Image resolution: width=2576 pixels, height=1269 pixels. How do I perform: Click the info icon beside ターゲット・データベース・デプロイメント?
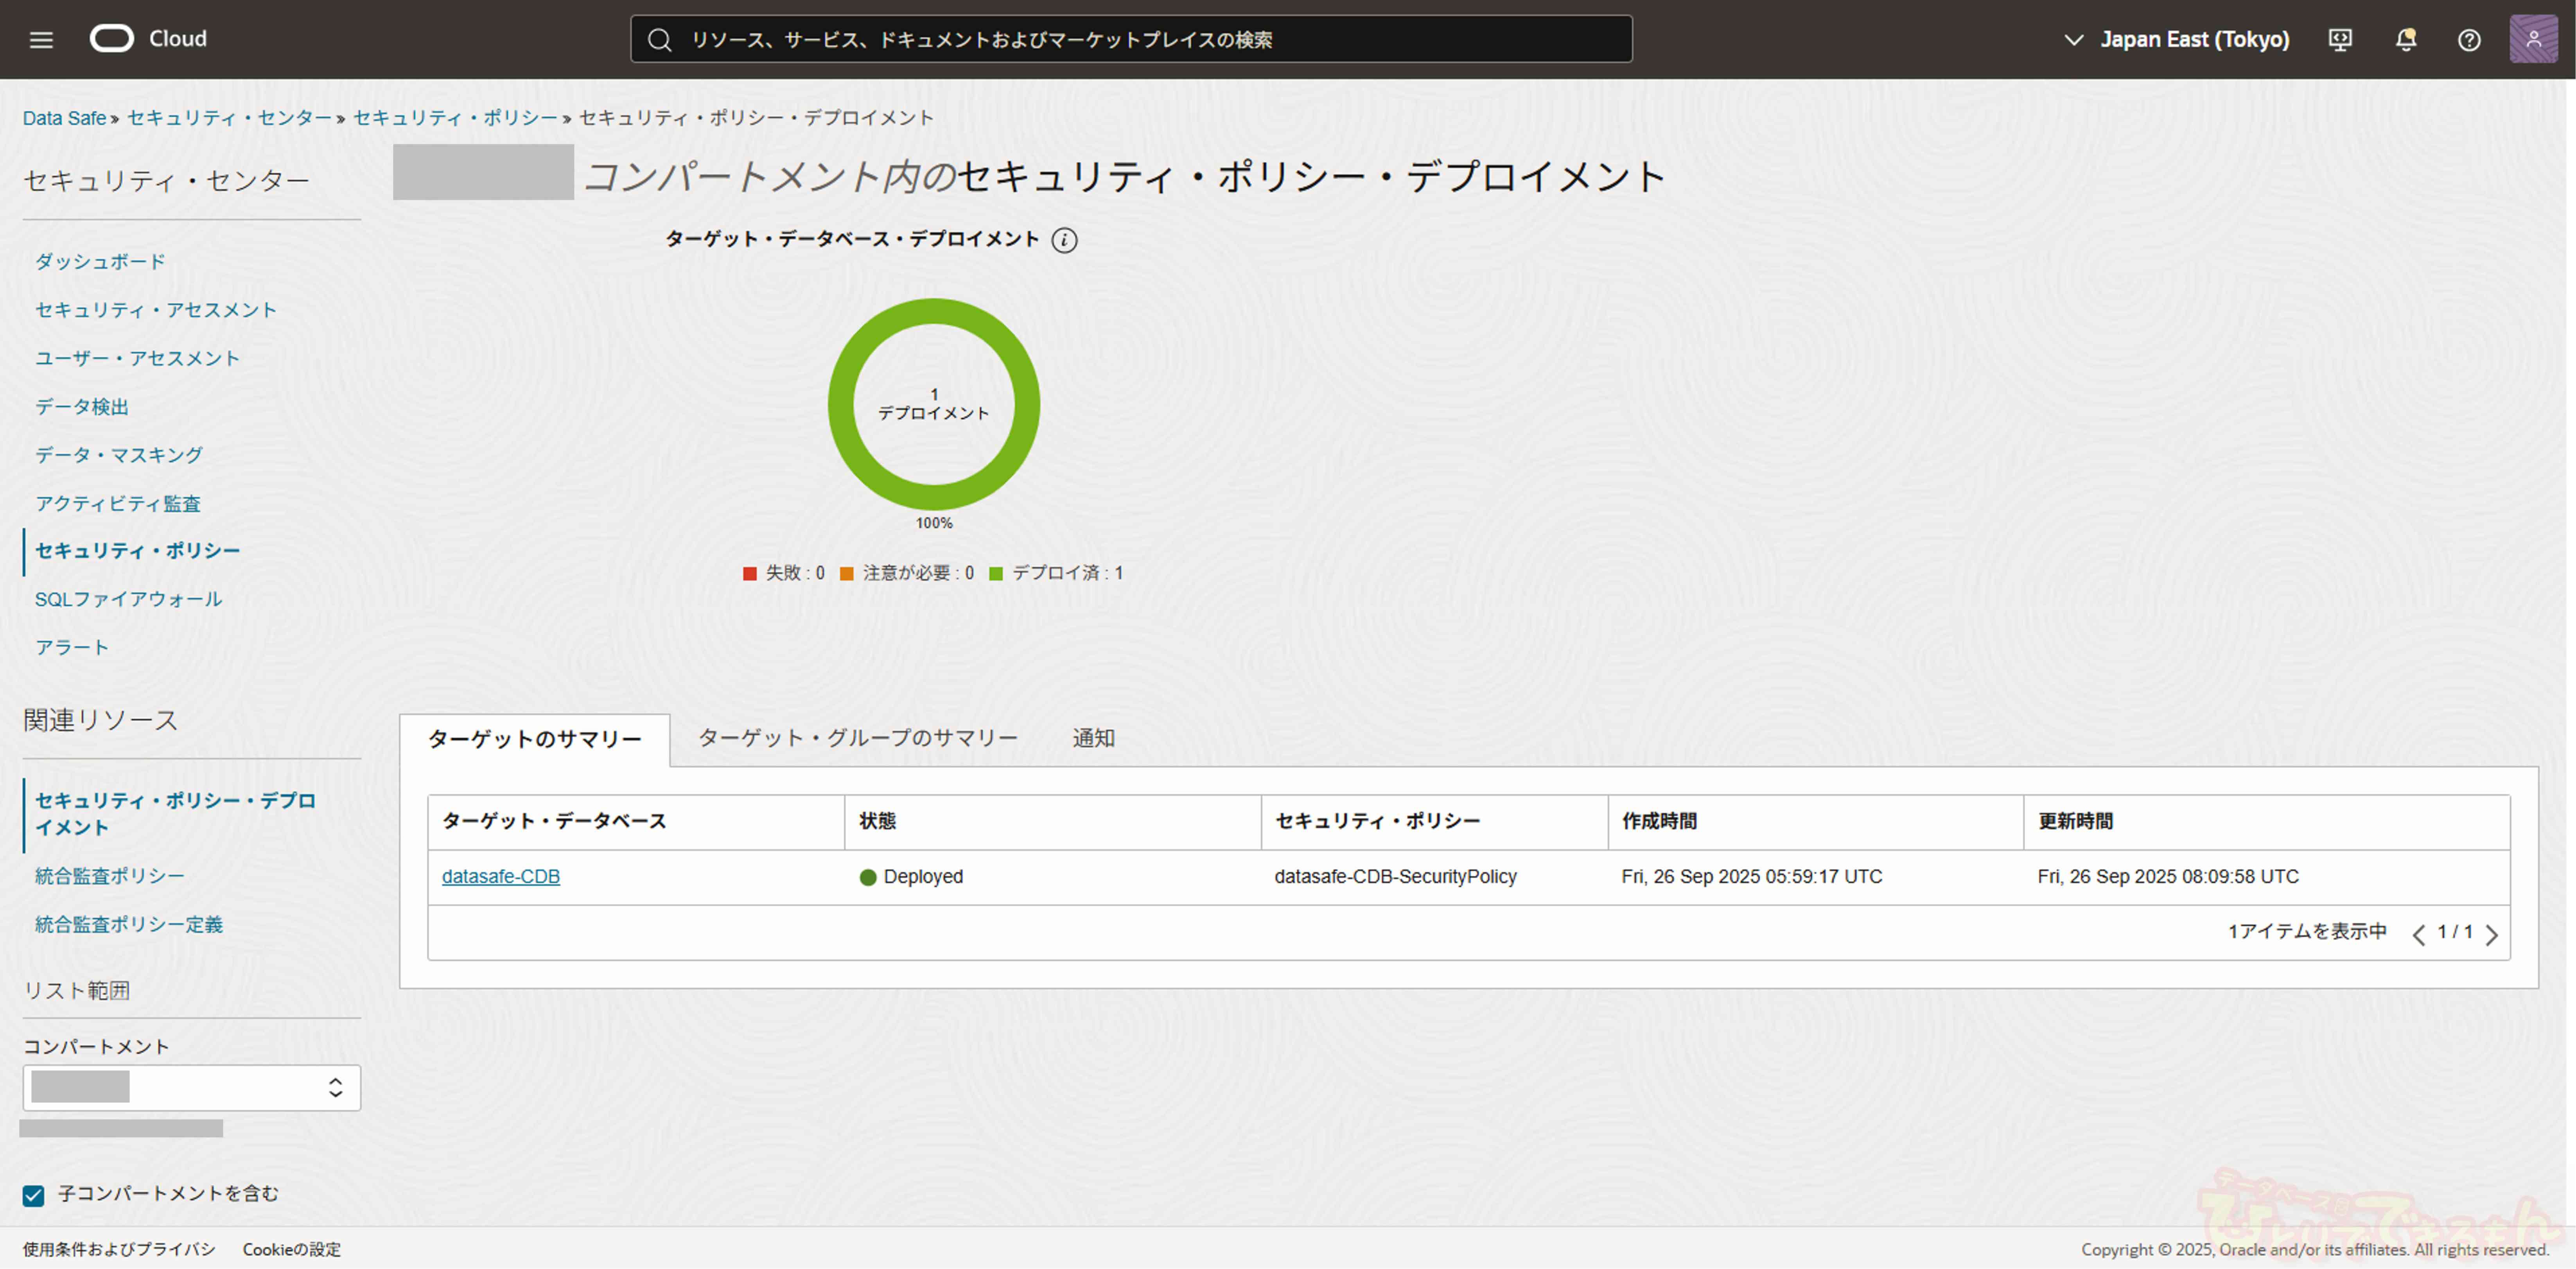coord(1064,240)
